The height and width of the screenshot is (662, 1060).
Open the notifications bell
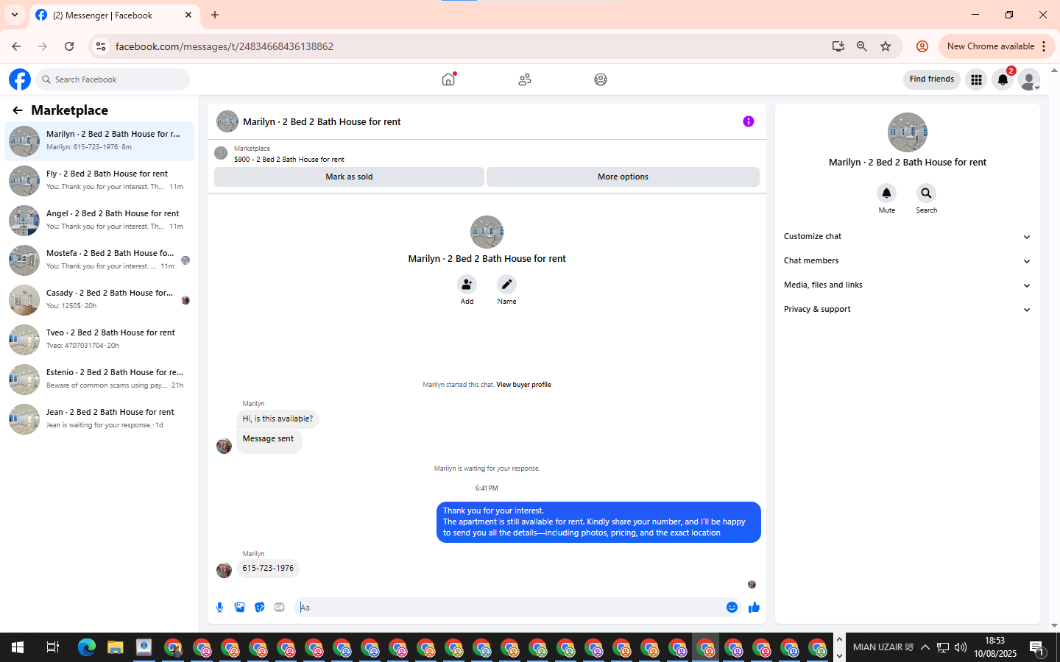(1003, 79)
